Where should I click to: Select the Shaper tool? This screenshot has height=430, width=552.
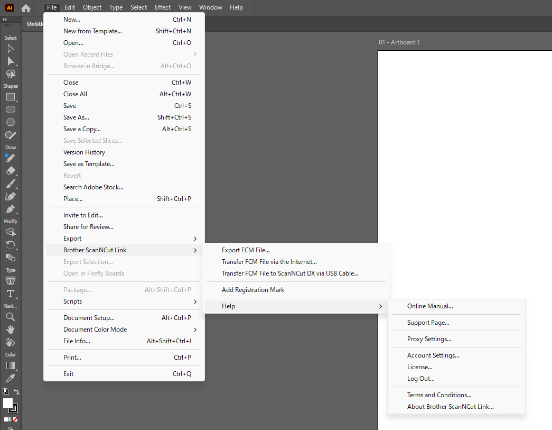coord(11,135)
